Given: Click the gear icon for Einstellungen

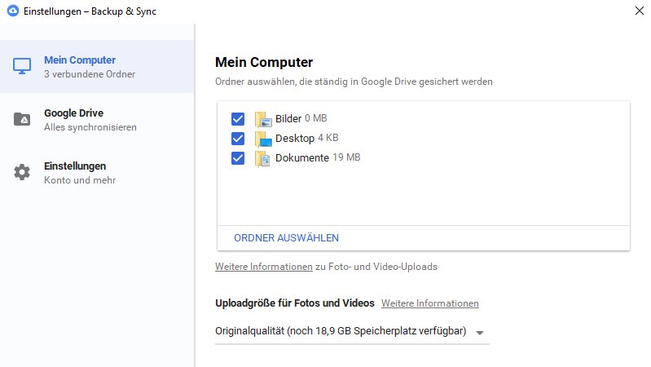Looking at the screenshot, I should [x=22, y=172].
